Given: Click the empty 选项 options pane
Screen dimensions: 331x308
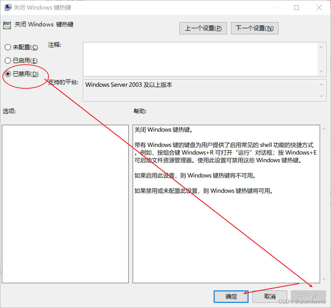Looking at the screenshot, I should click(65, 204).
